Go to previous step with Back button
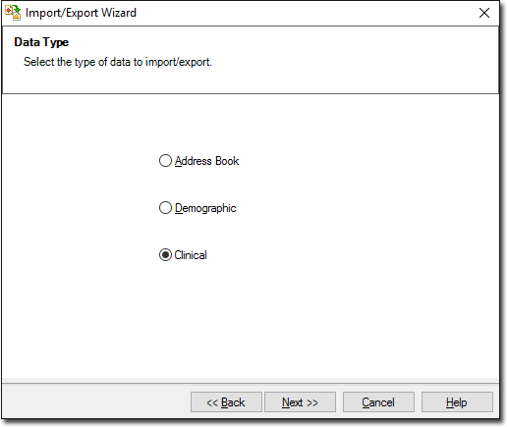The width and height of the screenshot is (507, 427). pos(226,402)
